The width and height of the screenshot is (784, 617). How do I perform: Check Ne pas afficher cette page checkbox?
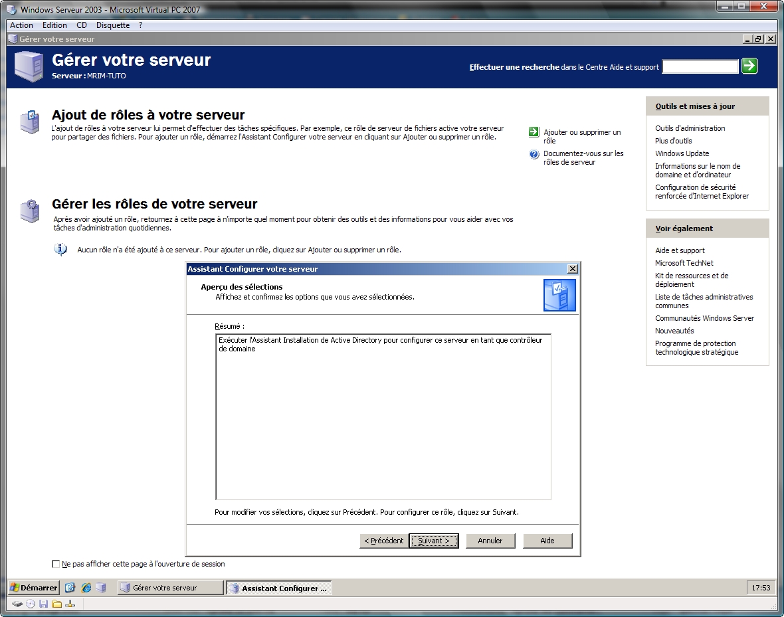(x=56, y=564)
